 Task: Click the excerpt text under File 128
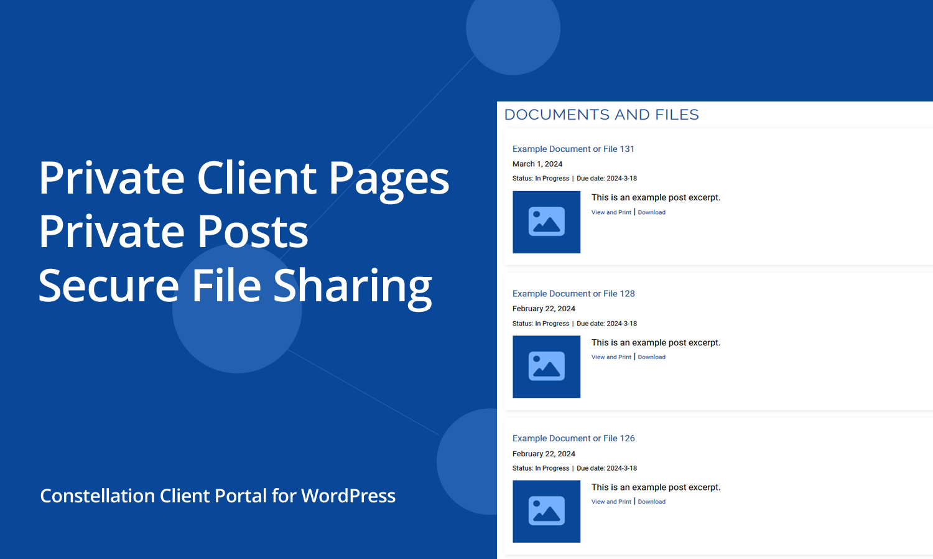tap(656, 342)
